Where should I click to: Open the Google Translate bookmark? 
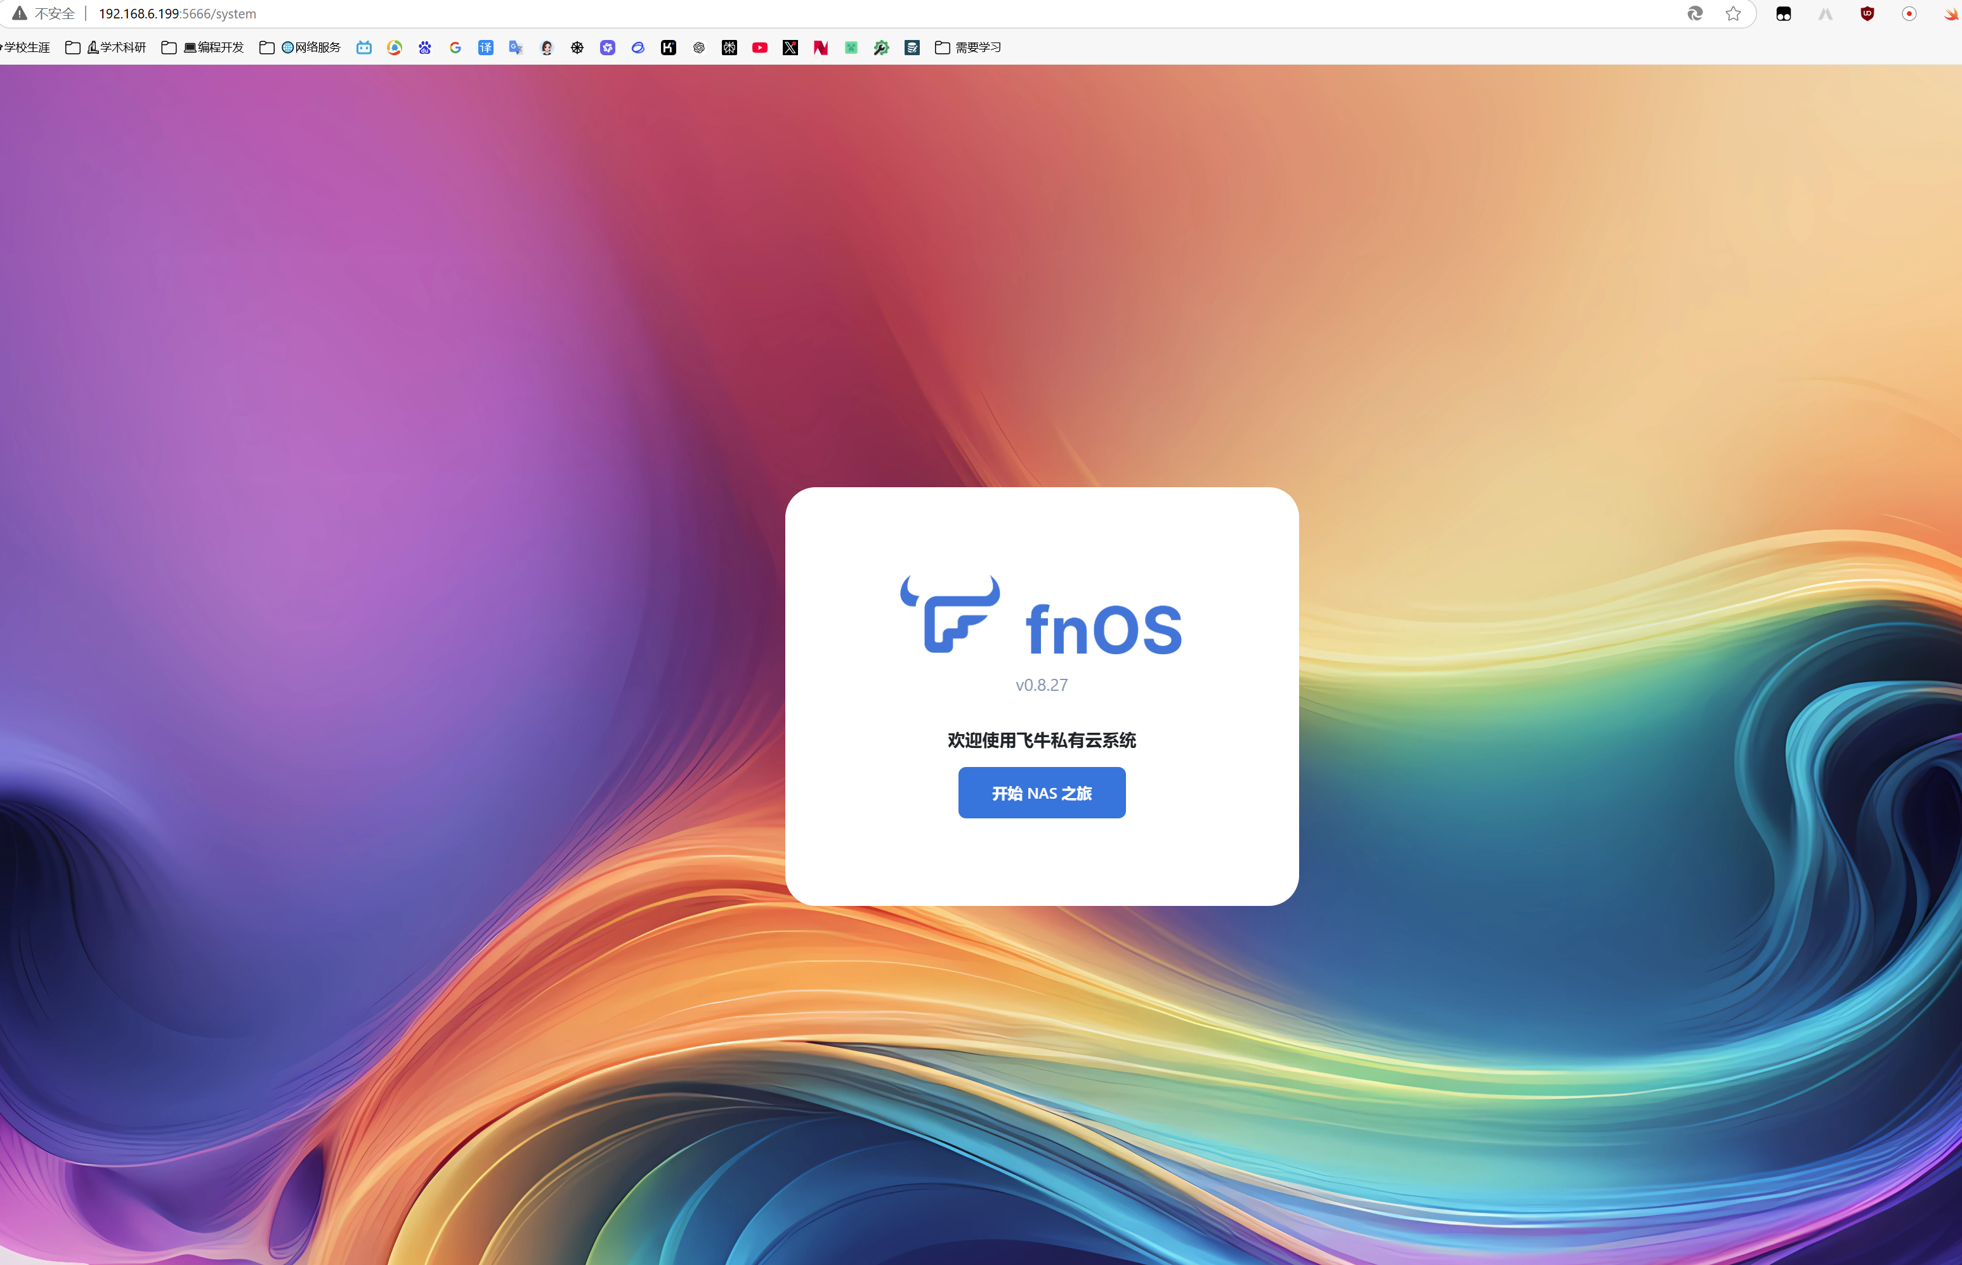pos(516,48)
